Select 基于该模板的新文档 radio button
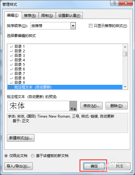This screenshot has width=135, height=175. (x=33, y=156)
